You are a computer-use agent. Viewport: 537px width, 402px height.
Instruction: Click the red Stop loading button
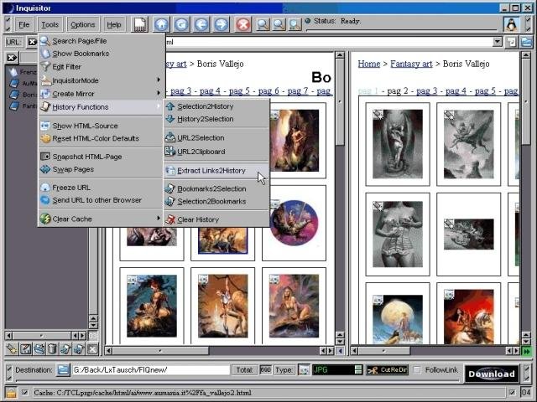point(243,24)
